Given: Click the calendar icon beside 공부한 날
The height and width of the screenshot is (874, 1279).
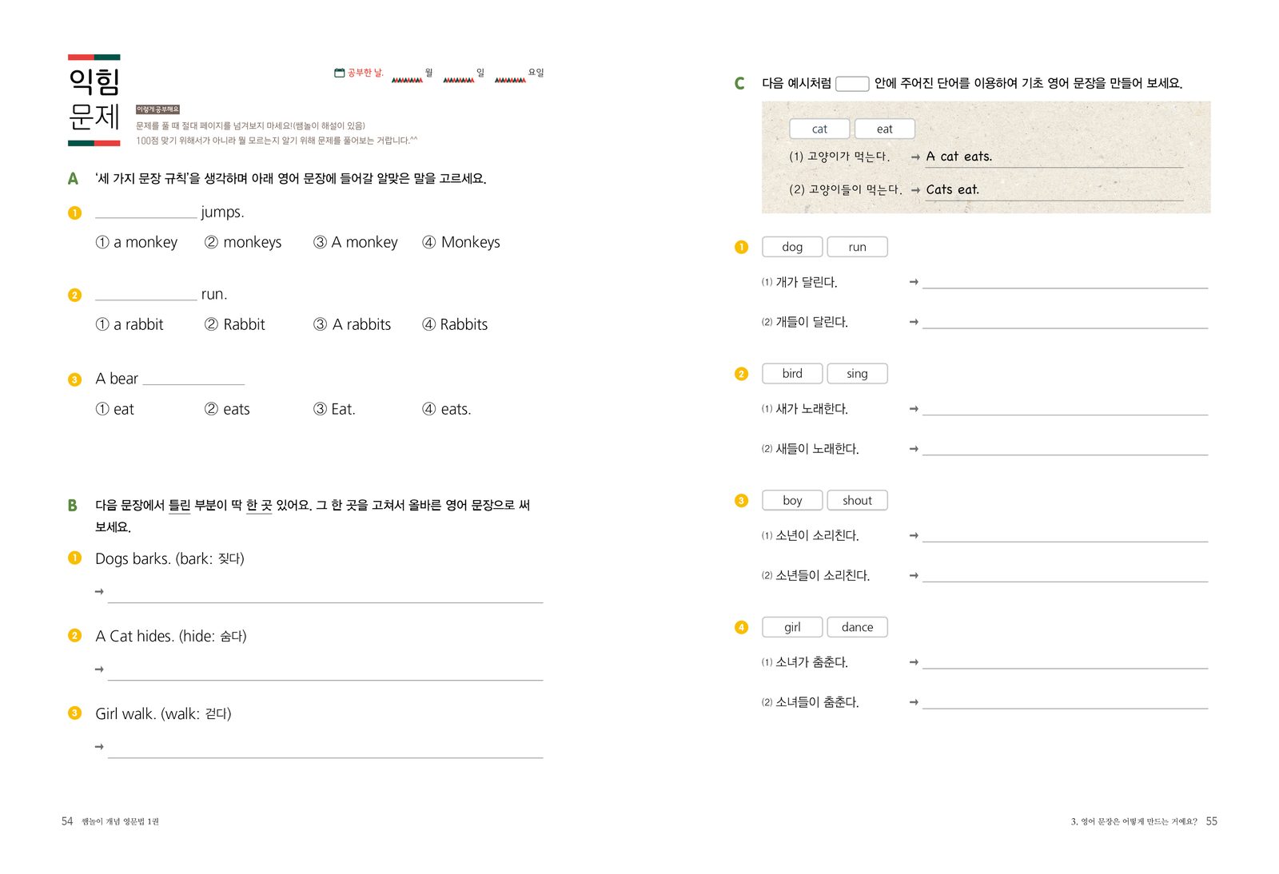Looking at the screenshot, I should click(x=339, y=73).
